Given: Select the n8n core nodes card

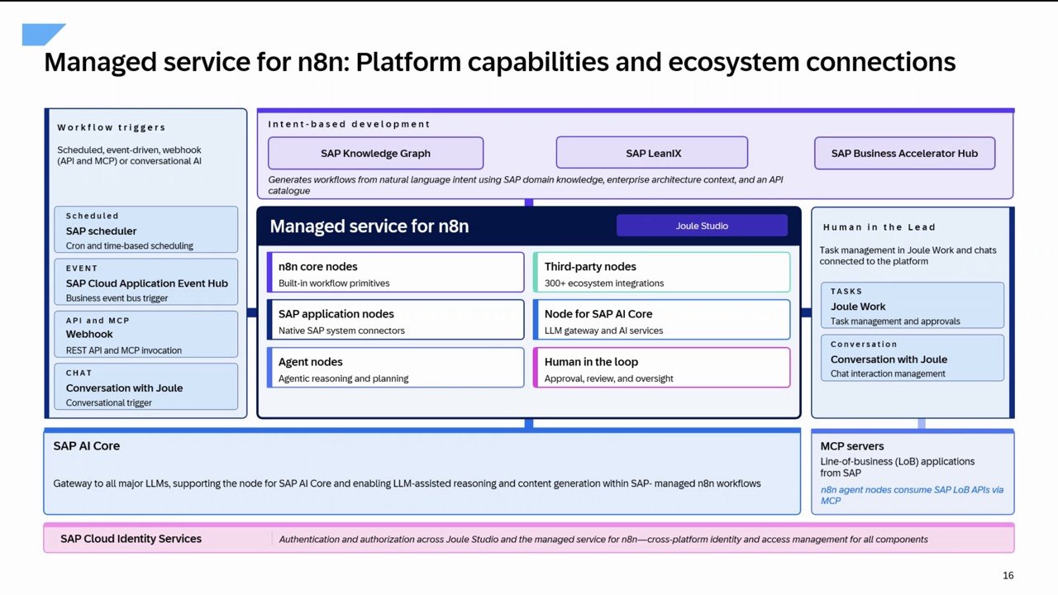Looking at the screenshot, I should coord(395,273).
